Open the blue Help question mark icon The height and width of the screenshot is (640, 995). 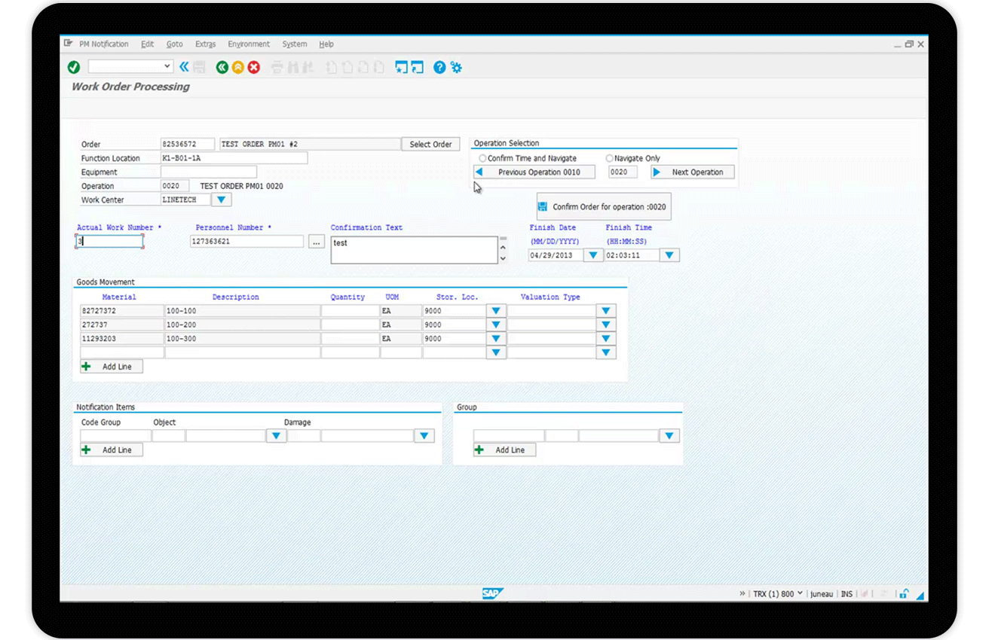click(439, 68)
